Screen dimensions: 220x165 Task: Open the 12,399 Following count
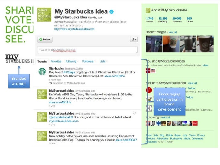point(163,20)
